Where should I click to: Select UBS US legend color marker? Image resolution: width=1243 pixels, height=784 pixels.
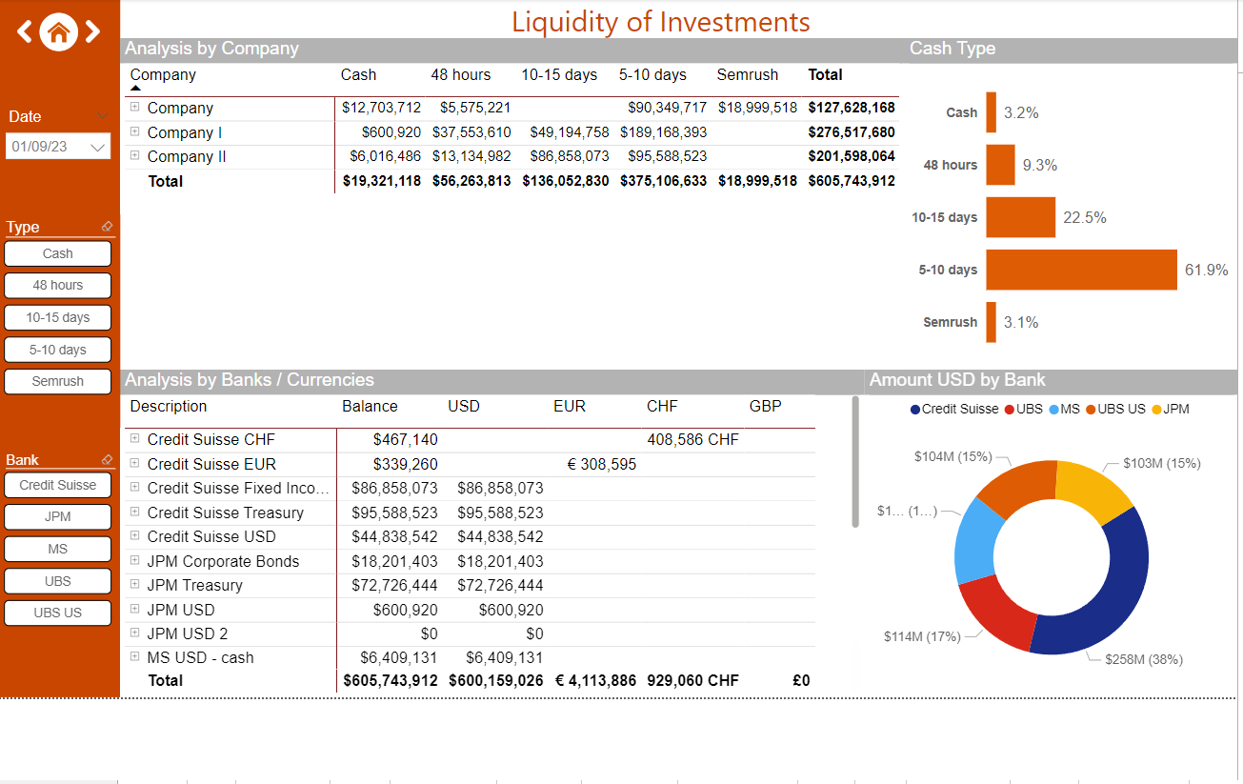(x=1091, y=410)
